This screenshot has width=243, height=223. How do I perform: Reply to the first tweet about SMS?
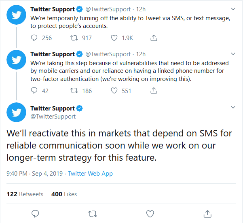[x=34, y=38]
